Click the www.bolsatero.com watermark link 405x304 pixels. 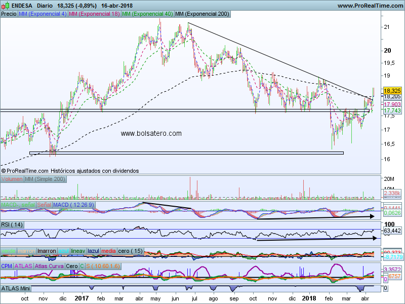[x=151, y=133]
